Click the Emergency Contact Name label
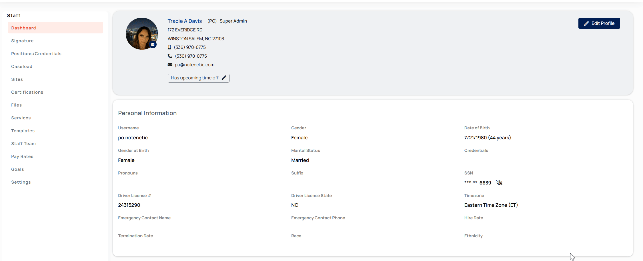This screenshot has height=261, width=643. coord(144,218)
